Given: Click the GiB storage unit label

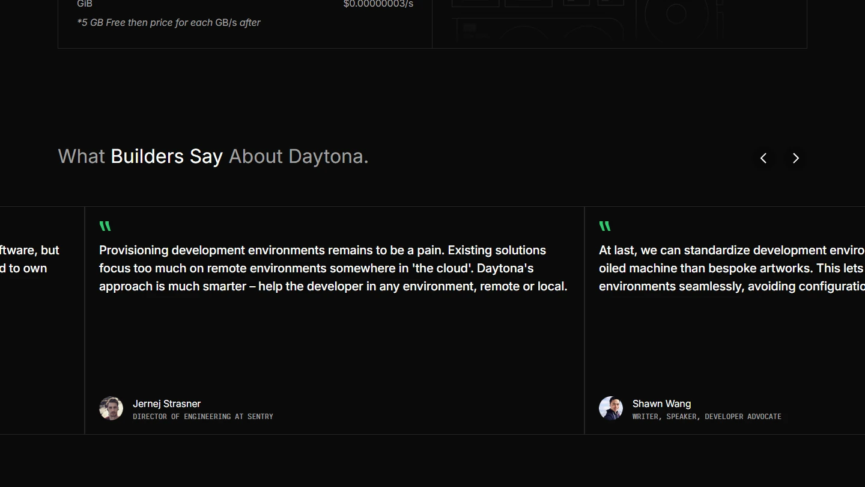Looking at the screenshot, I should pyautogui.click(x=85, y=4).
